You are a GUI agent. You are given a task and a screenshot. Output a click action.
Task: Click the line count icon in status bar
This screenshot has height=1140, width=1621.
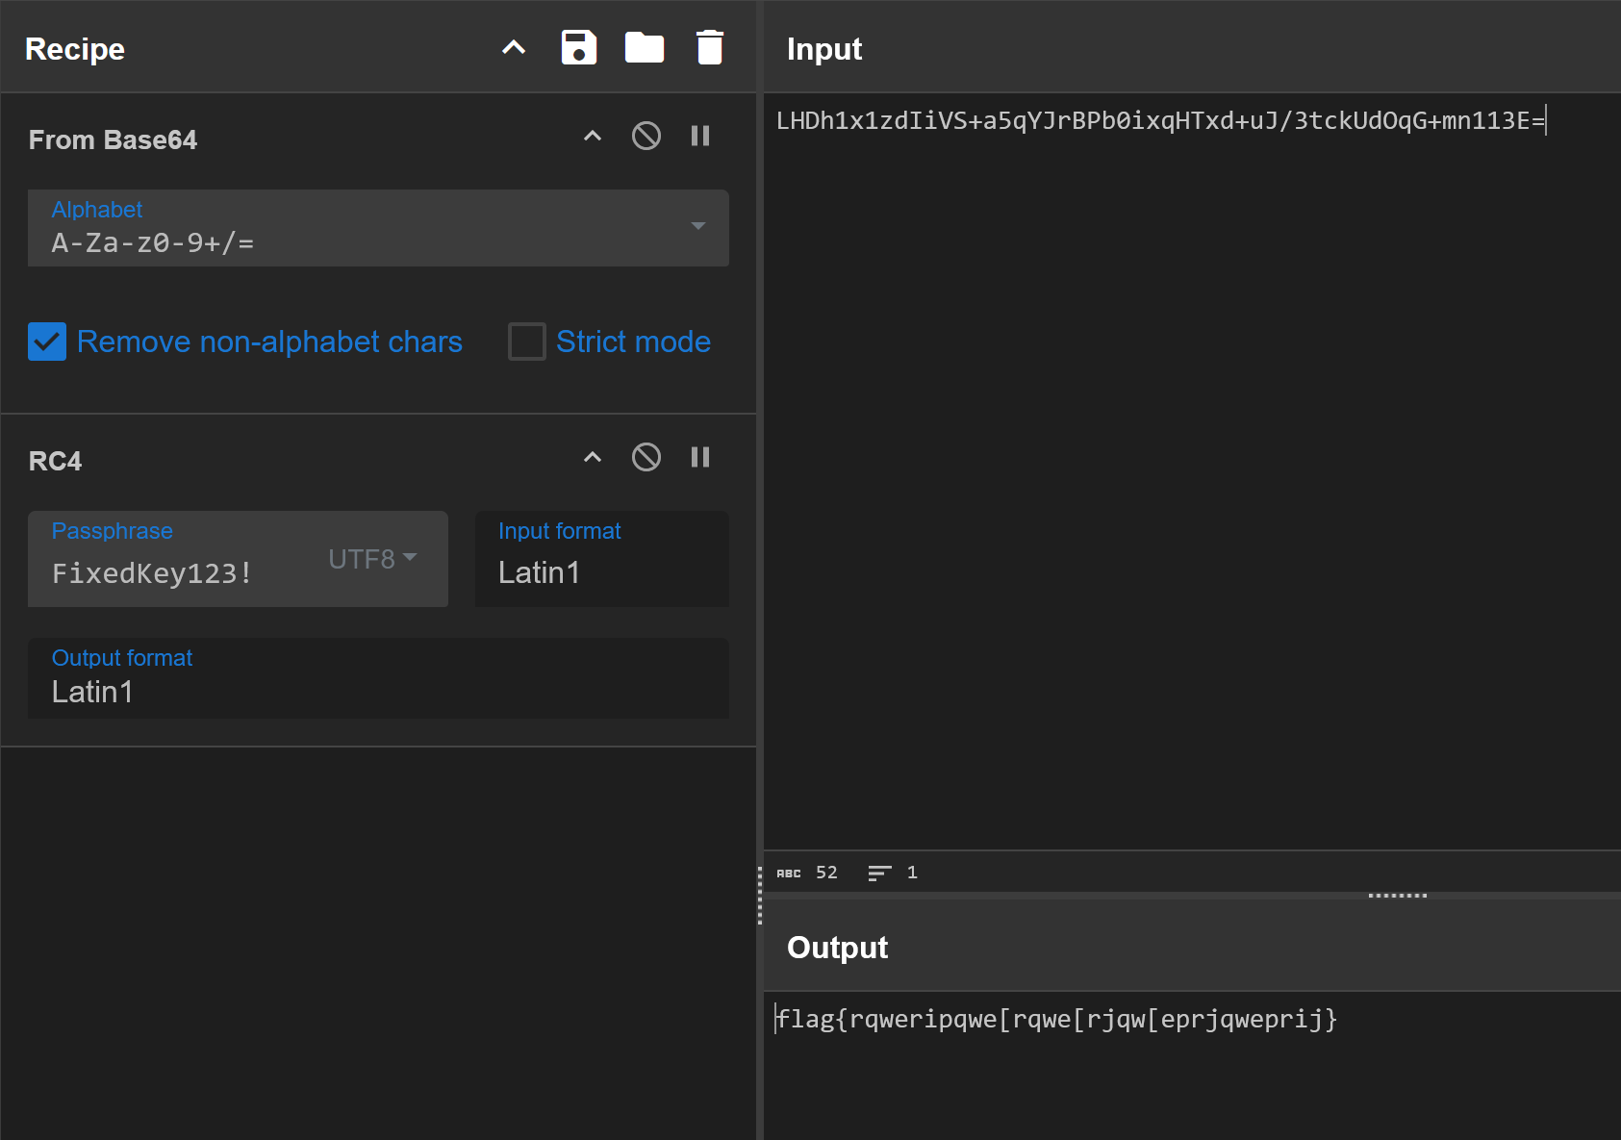[x=879, y=873]
